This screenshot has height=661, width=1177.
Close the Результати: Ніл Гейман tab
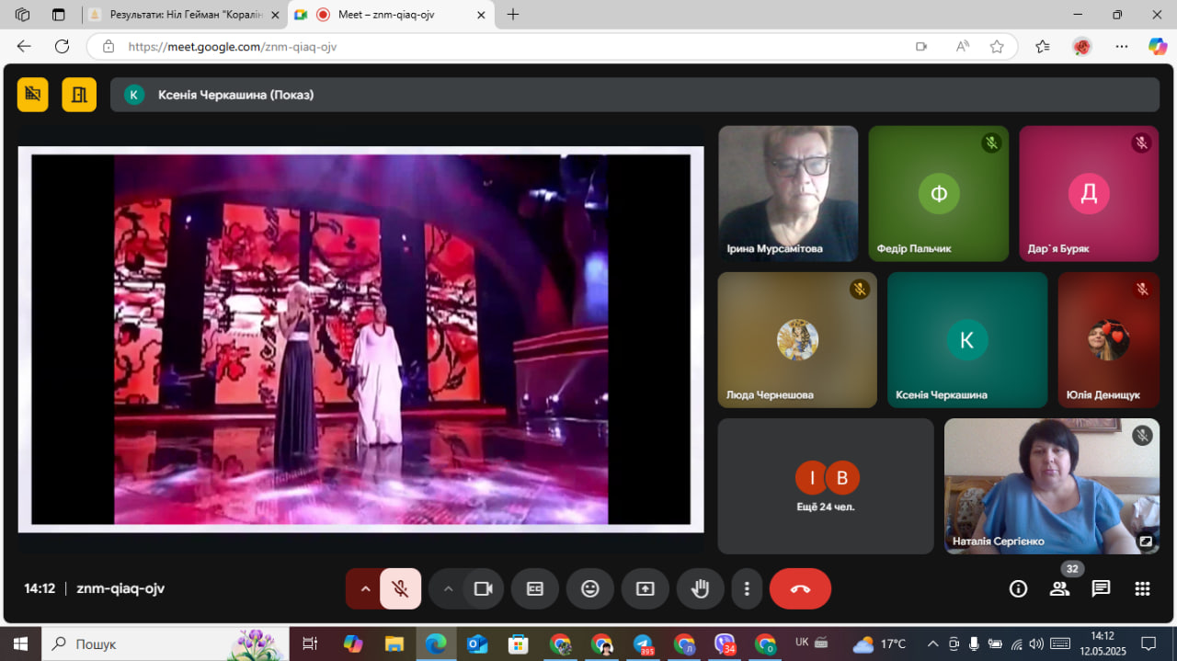(x=274, y=15)
